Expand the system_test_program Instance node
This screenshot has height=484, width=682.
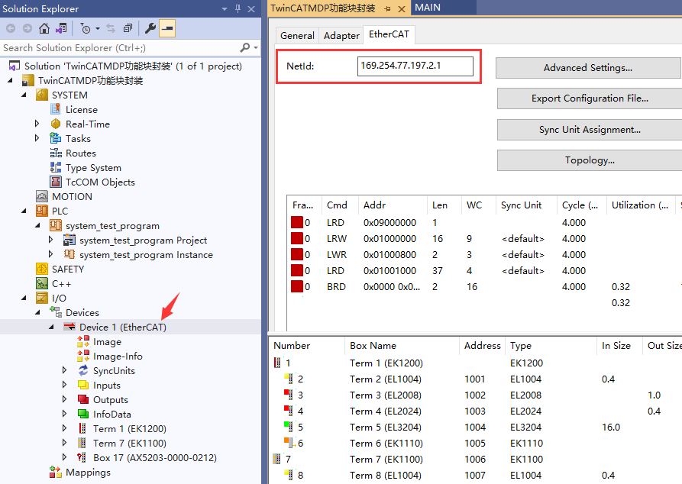51,254
